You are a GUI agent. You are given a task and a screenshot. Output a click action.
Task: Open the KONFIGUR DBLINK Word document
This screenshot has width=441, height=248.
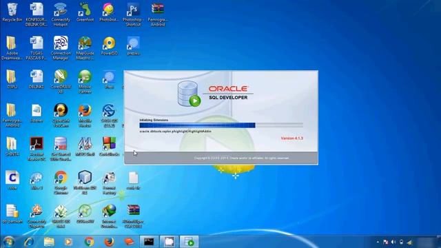(x=37, y=14)
